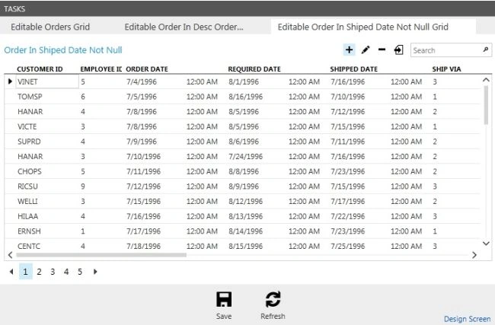Click grid vertical scrollbar down arrow

point(486,244)
